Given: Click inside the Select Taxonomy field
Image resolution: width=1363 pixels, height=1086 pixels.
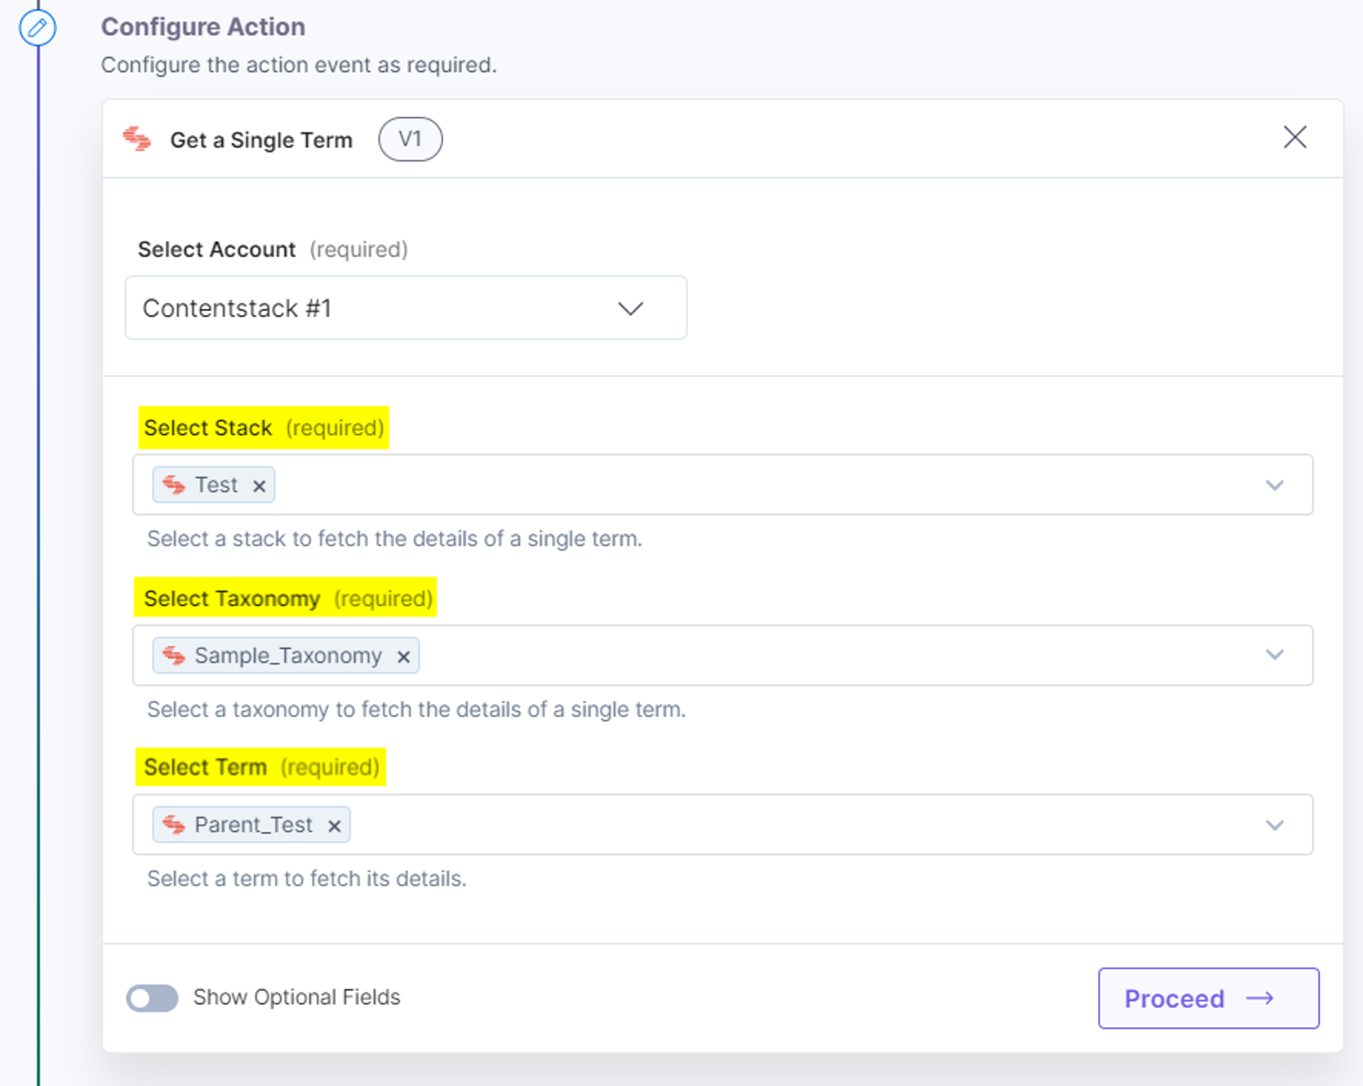Looking at the screenshot, I should click(723, 655).
